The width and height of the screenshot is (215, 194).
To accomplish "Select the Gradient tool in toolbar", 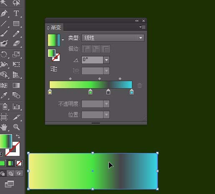I will 16,85.
